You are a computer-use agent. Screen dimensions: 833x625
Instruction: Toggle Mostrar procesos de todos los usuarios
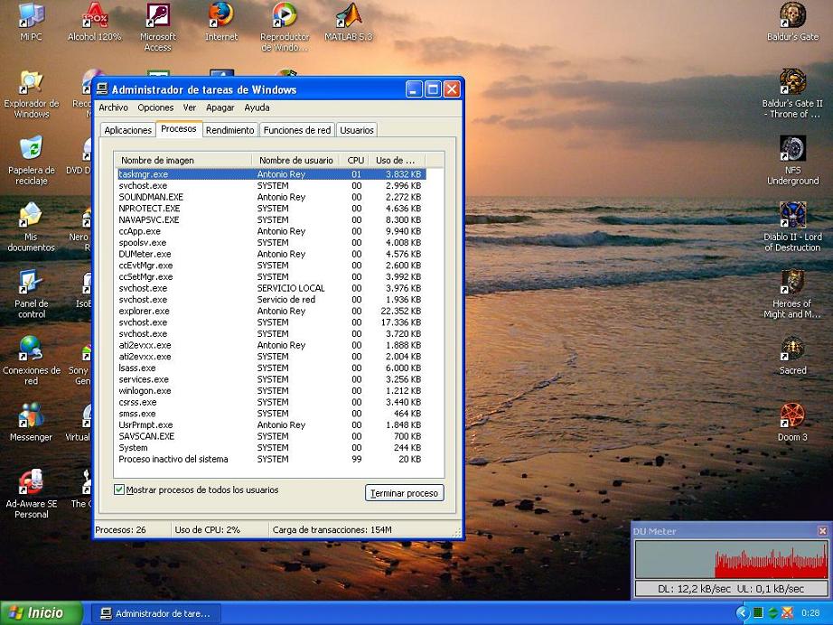(119, 490)
